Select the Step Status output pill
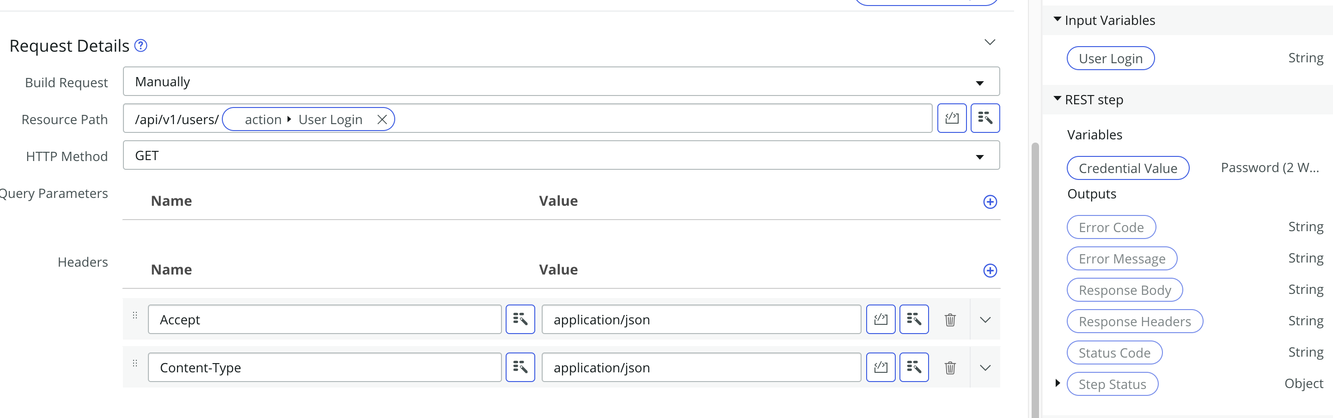 (x=1113, y=384)
